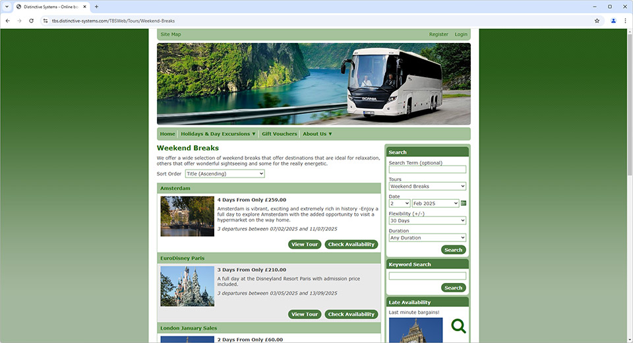Click Amsterdam departures date range text
The height and width of the screenshot is (343, 633).
277,229
